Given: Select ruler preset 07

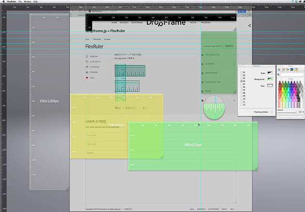Looking at the screenshot, I should 241,90.
